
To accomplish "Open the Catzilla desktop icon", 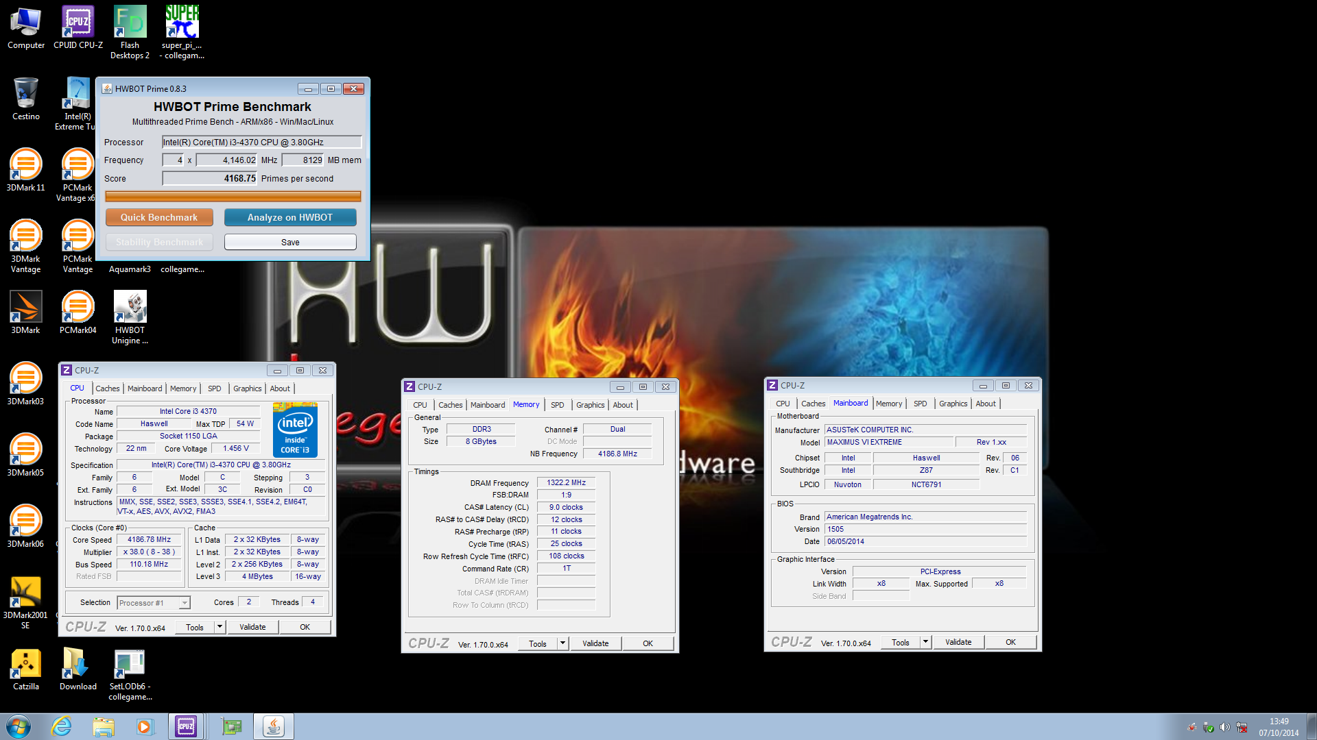I will pyautogui.click(x=26, y=669).
